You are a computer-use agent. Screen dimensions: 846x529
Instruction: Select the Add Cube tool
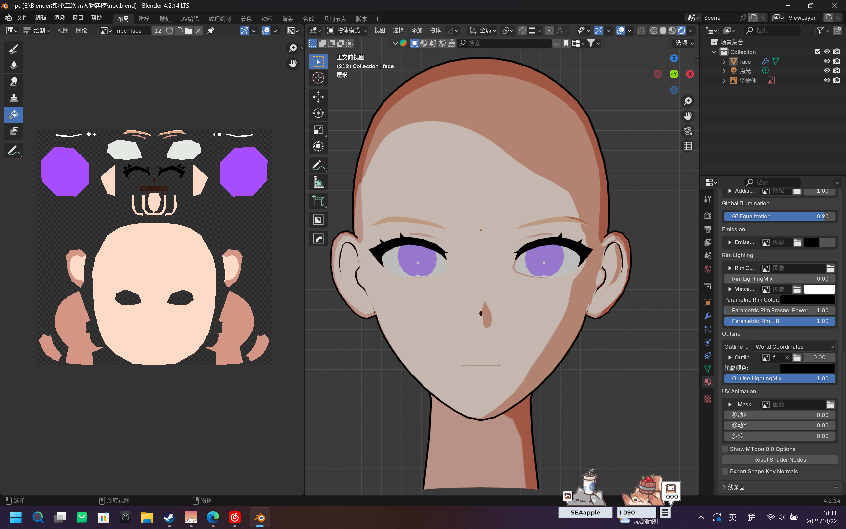pos(318,201)
